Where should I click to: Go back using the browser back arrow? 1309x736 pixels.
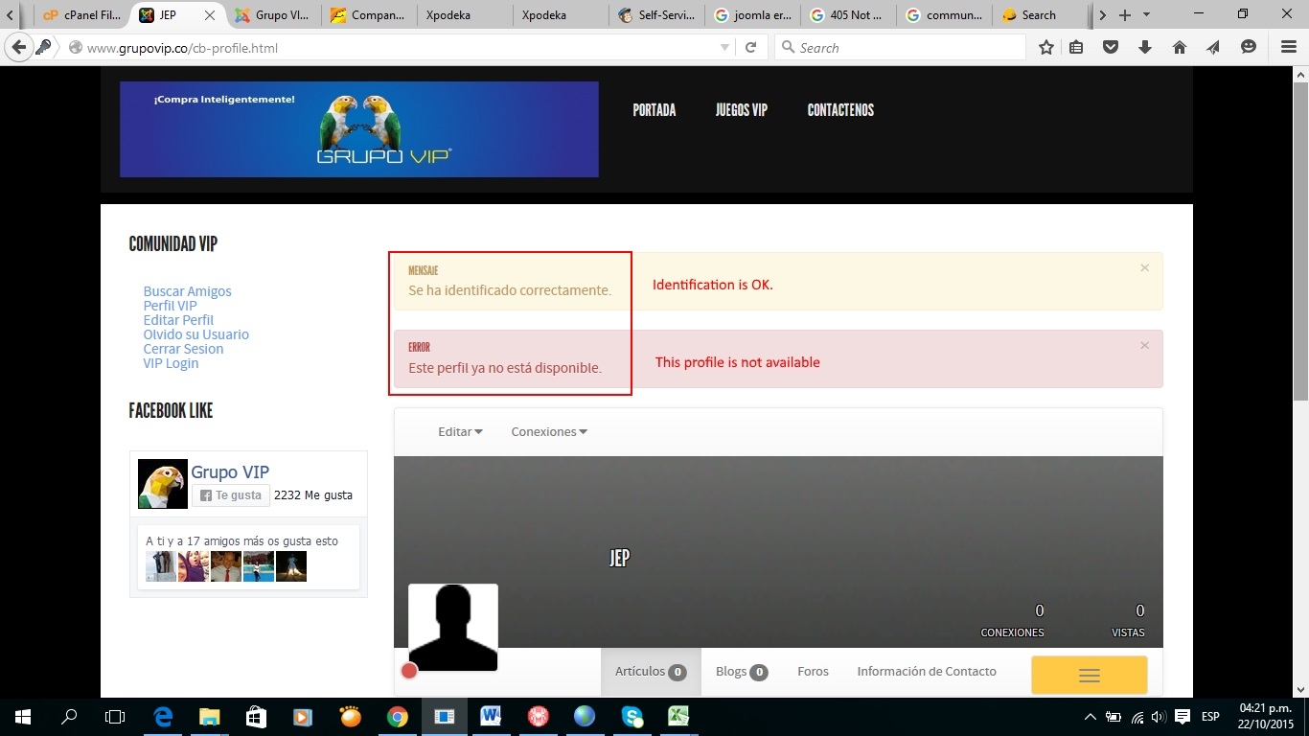[x=18, y=47]
